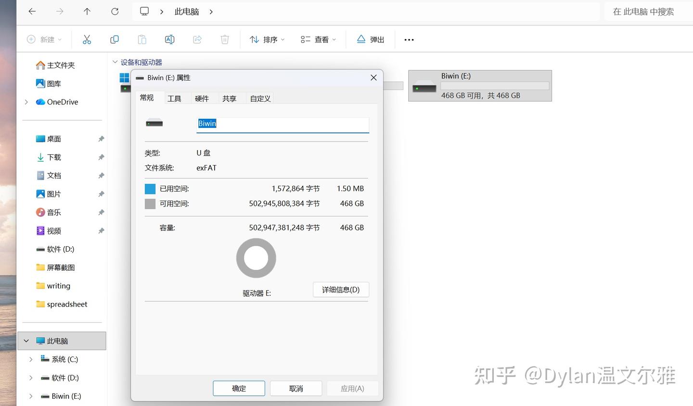The image size is (693, 406).
Task: Click the disk usage donut chart
Action: pos(256,258)
